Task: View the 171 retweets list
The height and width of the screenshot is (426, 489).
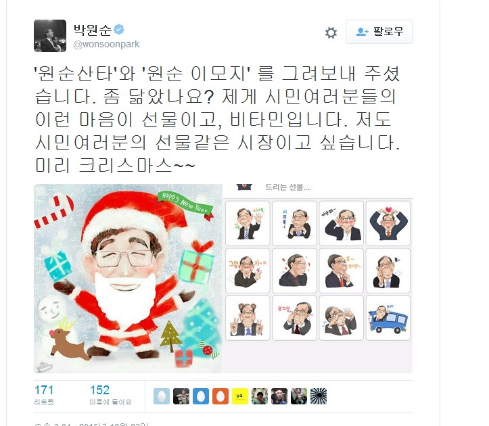Action: click(x=44, y=394)
